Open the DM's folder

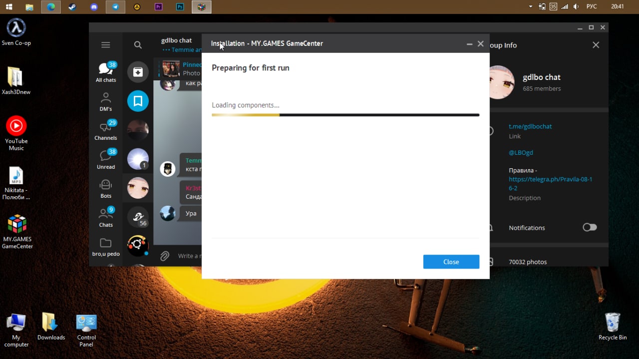point(106,101)
